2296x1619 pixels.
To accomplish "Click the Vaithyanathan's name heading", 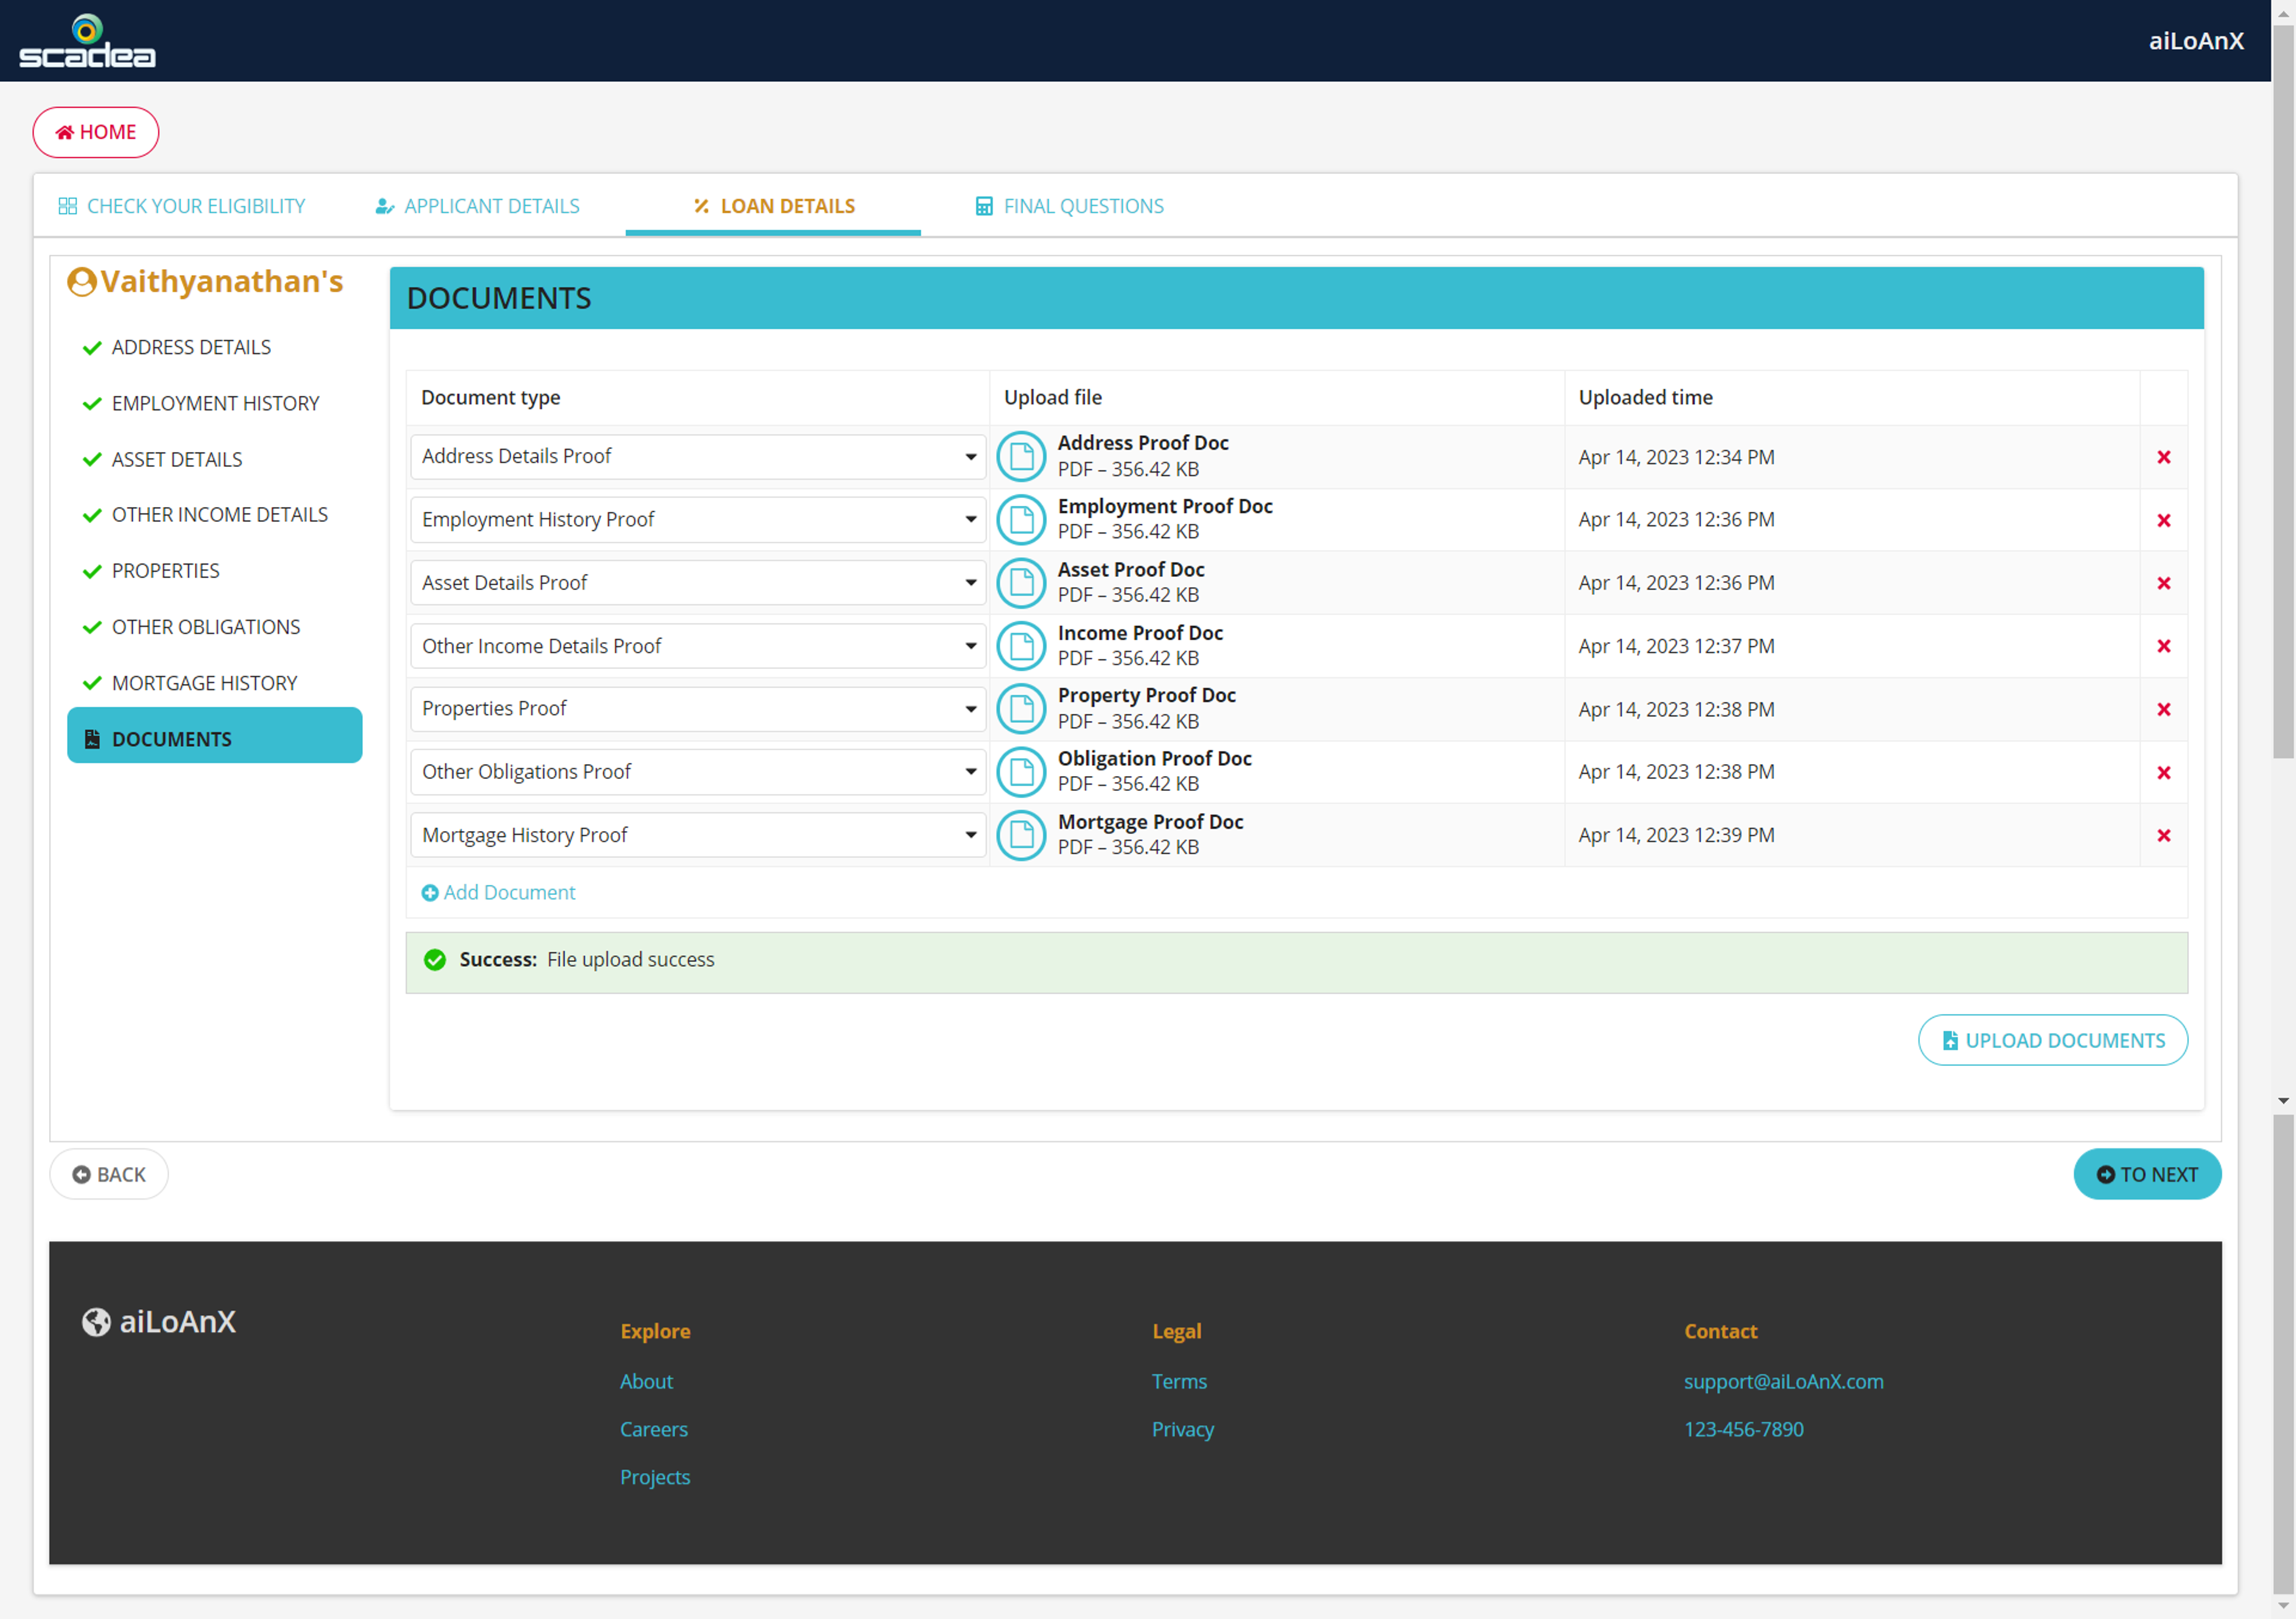I will (222, 282).
